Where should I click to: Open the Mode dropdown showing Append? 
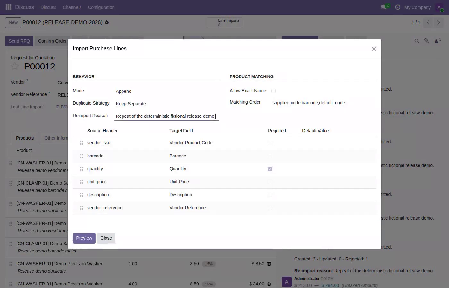pos(167,91)
